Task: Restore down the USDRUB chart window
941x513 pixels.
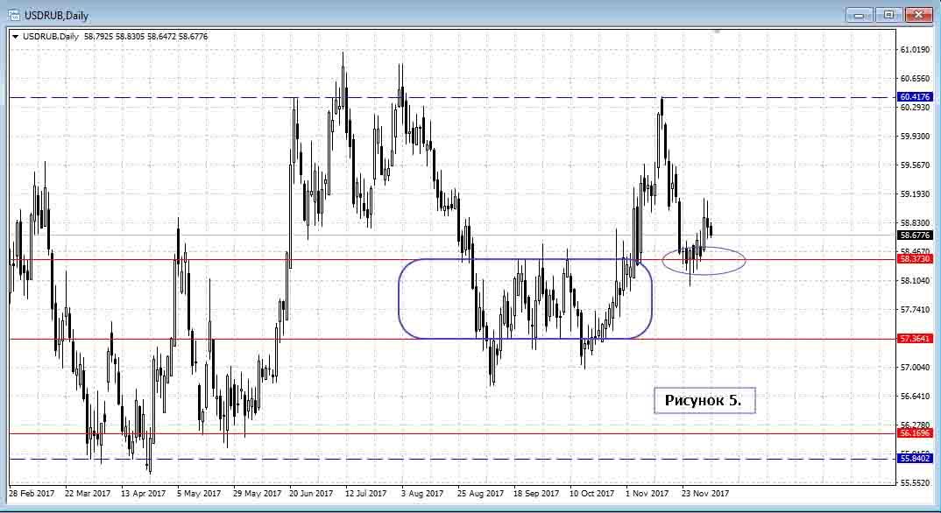Action: point(888,15)
